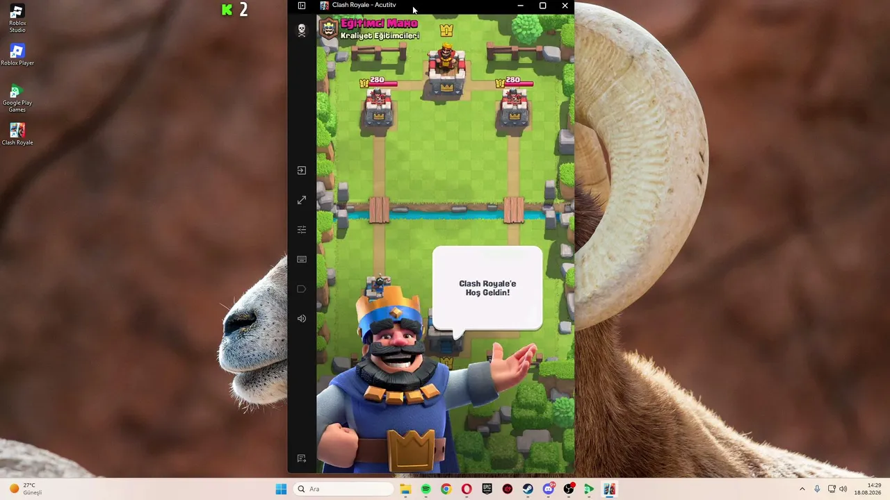Open the red circular app on taskbar

[x=508, y=489]
